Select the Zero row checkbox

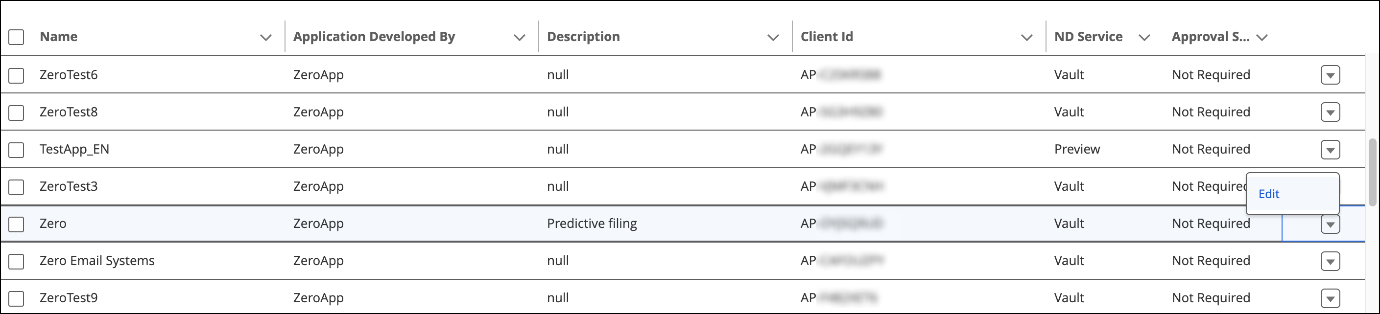(16, 224)
